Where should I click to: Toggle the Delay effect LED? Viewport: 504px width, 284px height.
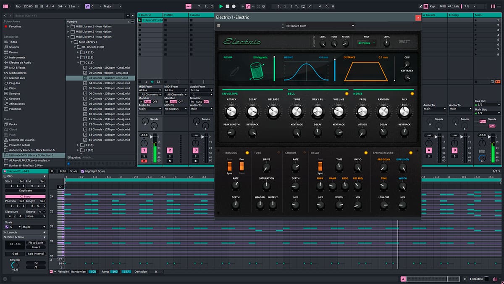click(x=366, y=153)
